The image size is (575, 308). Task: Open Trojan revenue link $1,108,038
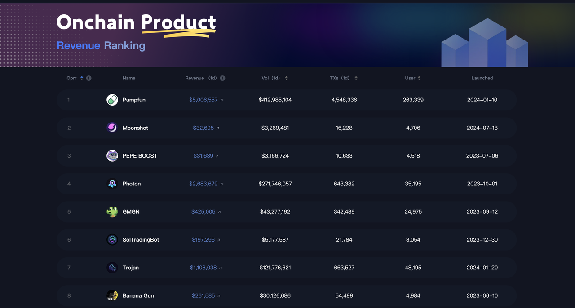[203, 268]
